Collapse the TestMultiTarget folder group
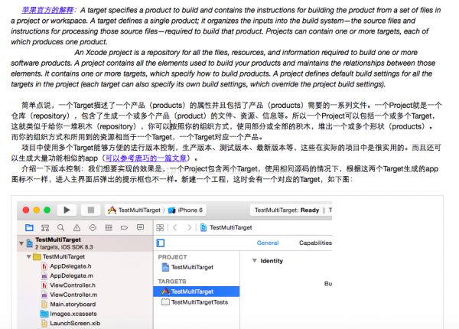Image resolution: width=459 pixels, height=329 pixels. click(x=28, y=257)
